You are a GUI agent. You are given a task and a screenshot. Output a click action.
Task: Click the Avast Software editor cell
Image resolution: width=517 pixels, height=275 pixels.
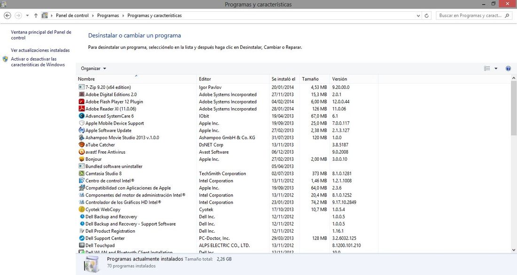pos(214,152)
